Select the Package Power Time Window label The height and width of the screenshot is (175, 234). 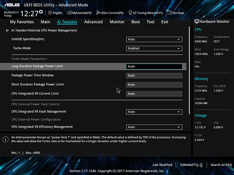click(x=32, y=75)
